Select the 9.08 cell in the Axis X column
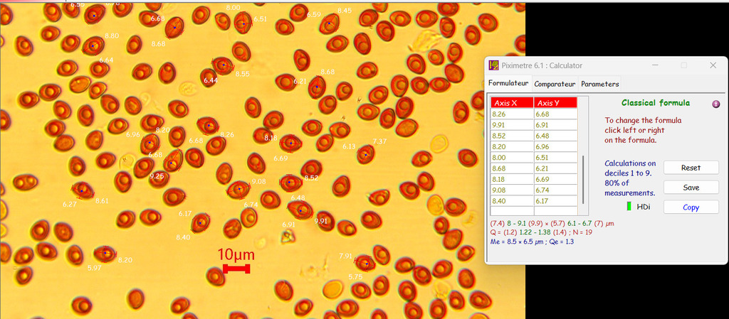Screen dimensions: 729x319 [513, 190]
